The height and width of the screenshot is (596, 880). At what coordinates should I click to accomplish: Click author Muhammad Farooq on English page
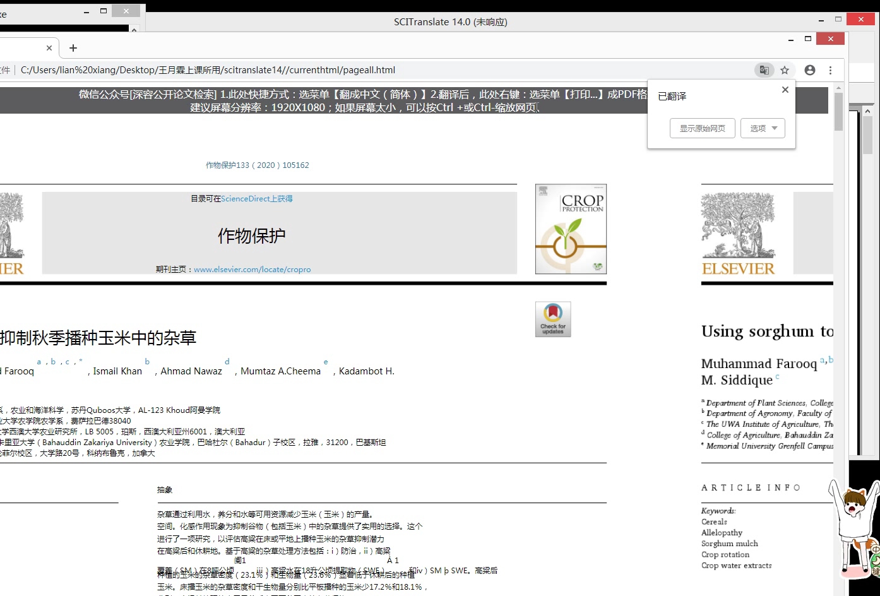click(x=759, y=364)
